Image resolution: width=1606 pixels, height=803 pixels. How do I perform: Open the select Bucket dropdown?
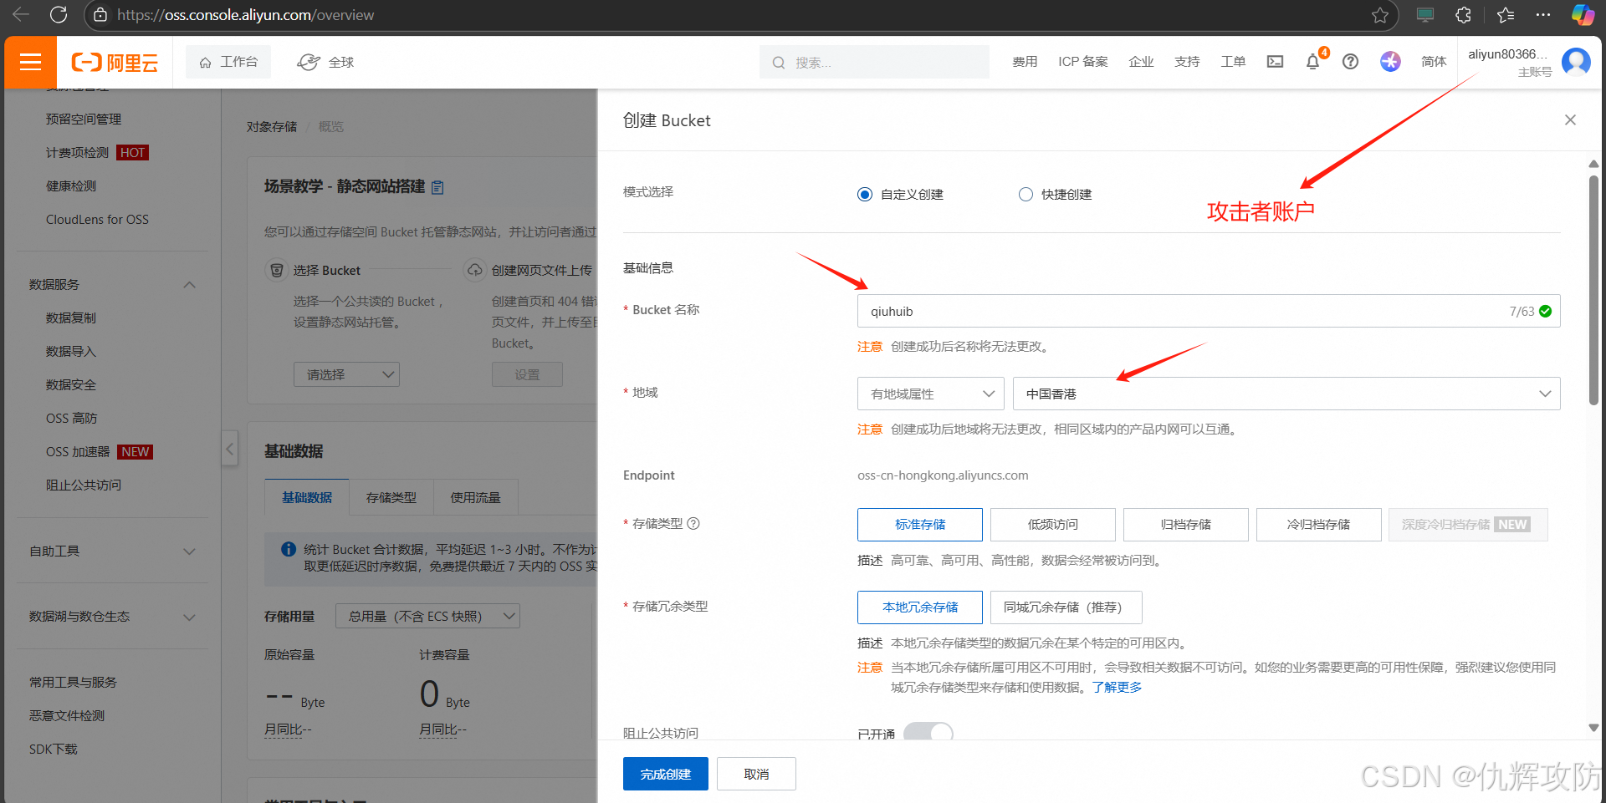click(346, 374)
